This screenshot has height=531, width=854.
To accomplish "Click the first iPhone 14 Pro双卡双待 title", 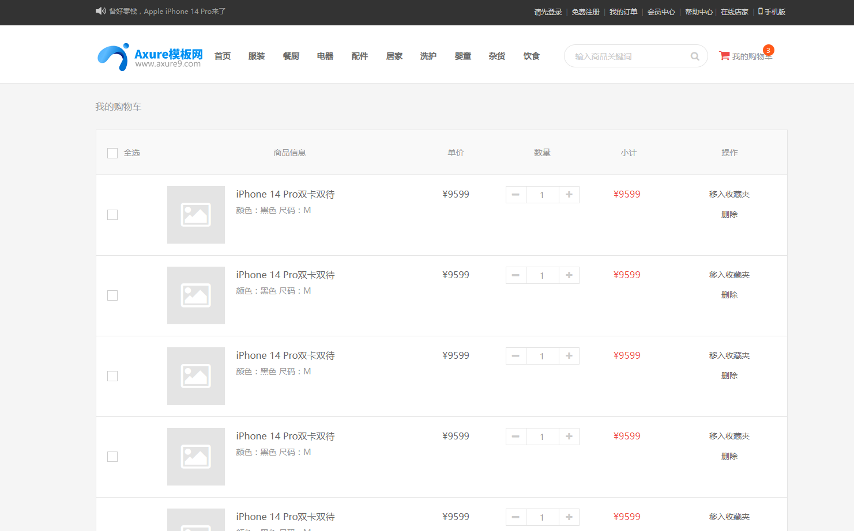I will [285, 194].
